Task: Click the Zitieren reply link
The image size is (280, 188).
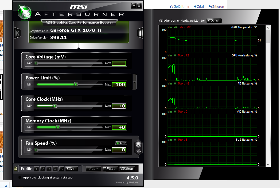Action: (216, 7)
